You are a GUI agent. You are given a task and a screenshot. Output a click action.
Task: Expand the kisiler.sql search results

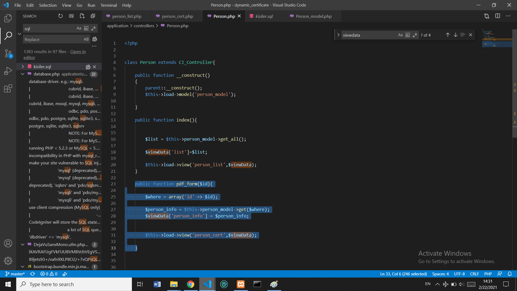point(23,66)
